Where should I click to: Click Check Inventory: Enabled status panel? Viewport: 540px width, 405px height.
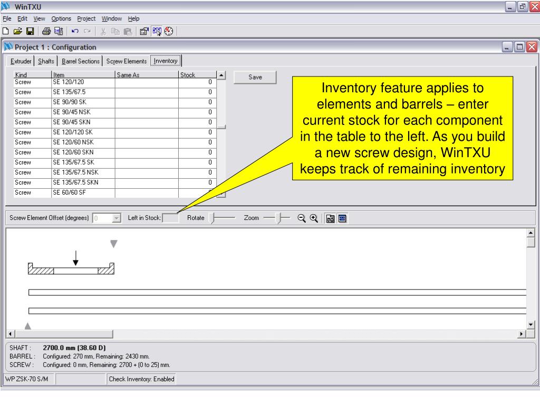click(141, 379)
